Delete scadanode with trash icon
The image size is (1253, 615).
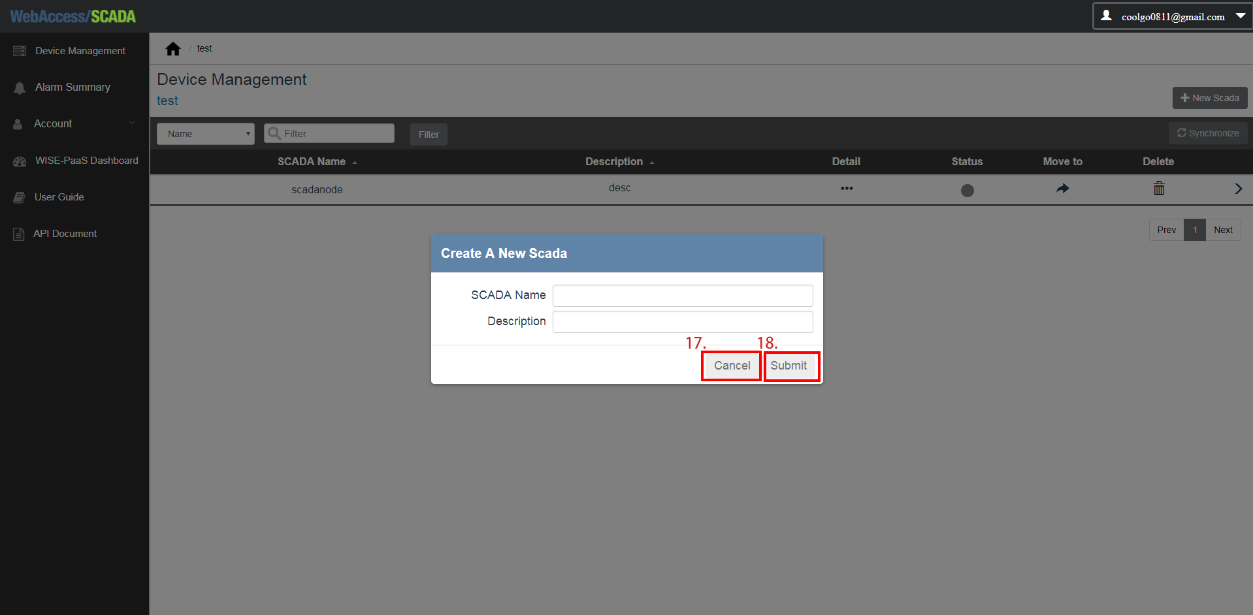pos(1159,189)
